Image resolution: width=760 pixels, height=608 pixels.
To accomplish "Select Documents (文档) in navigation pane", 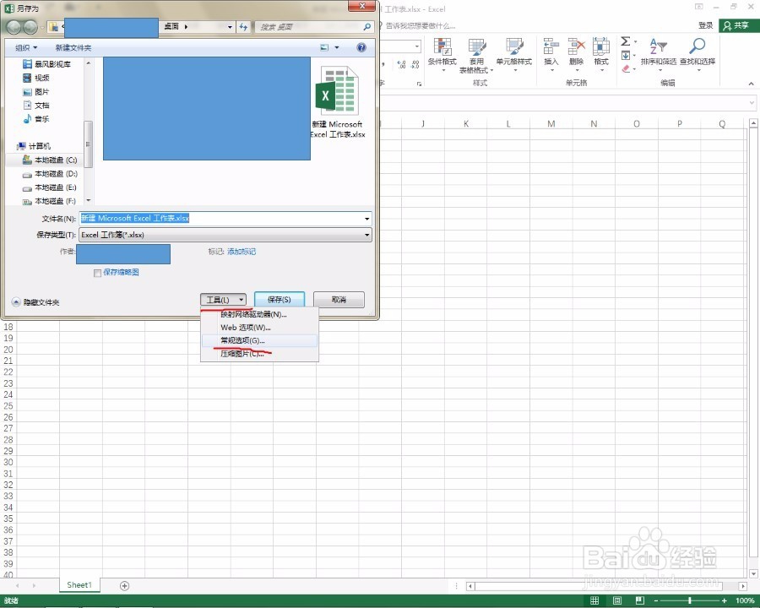I will 36,106.
